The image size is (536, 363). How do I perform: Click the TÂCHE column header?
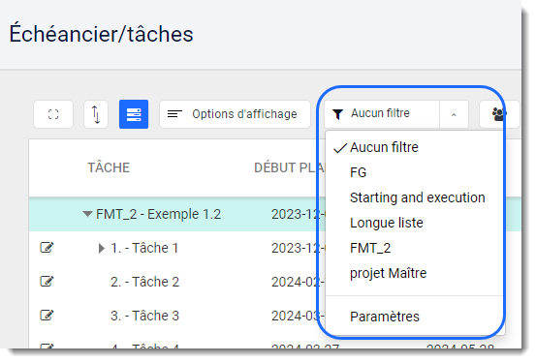[109, 167]
